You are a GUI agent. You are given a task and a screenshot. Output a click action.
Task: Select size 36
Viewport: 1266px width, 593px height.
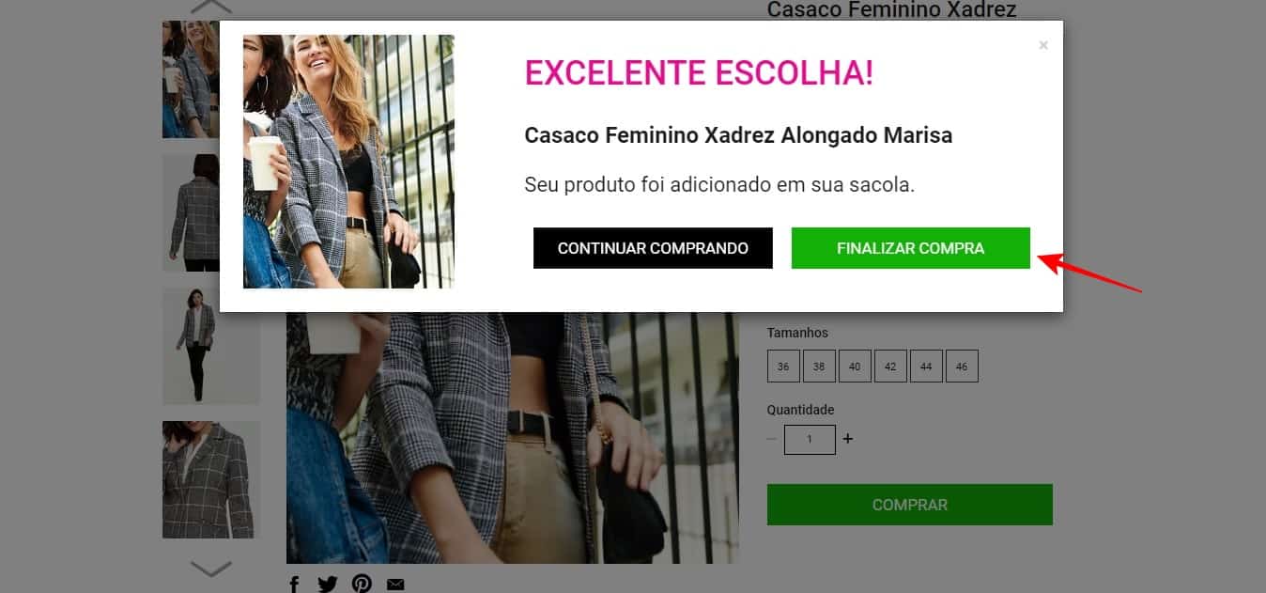pos(783,367)
